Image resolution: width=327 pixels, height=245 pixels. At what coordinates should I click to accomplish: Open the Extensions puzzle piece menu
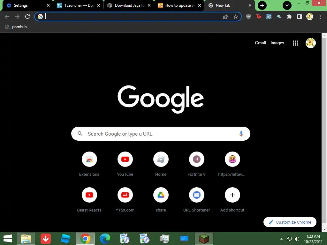pyautogui.click(x=289, y=17)
